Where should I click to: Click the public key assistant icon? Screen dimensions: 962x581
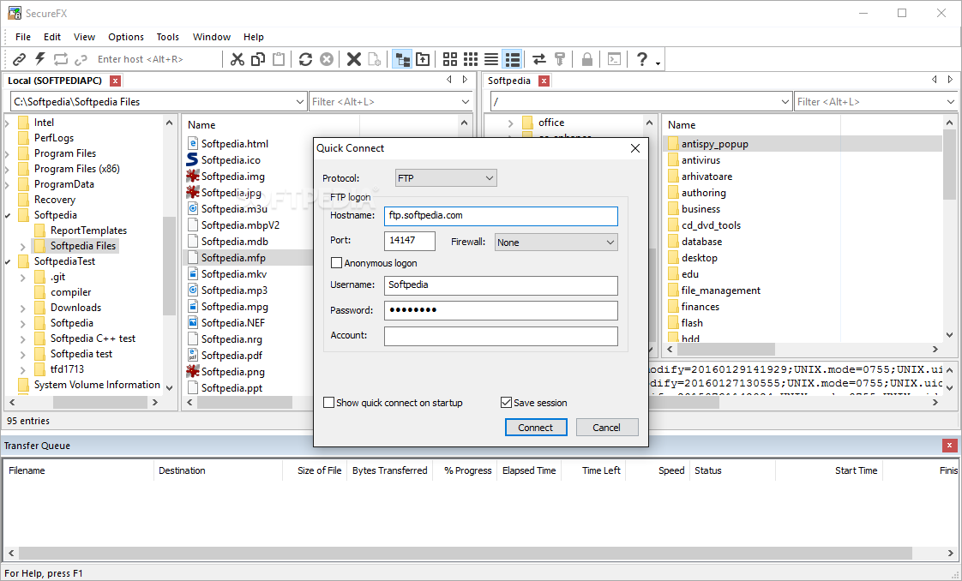tap(560, 59)
